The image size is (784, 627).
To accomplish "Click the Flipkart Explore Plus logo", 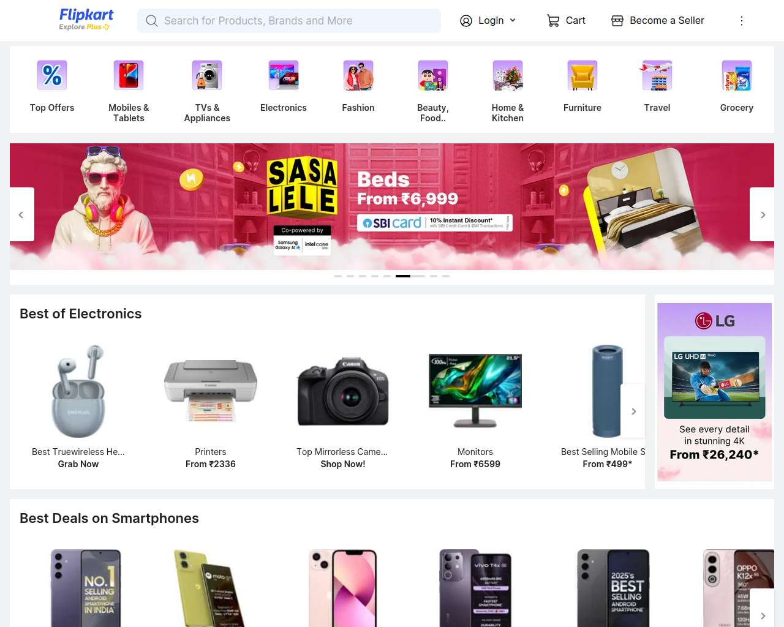I will pyautogui.click(x=86, y=20).
